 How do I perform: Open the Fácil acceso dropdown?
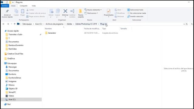pos(91,13)
